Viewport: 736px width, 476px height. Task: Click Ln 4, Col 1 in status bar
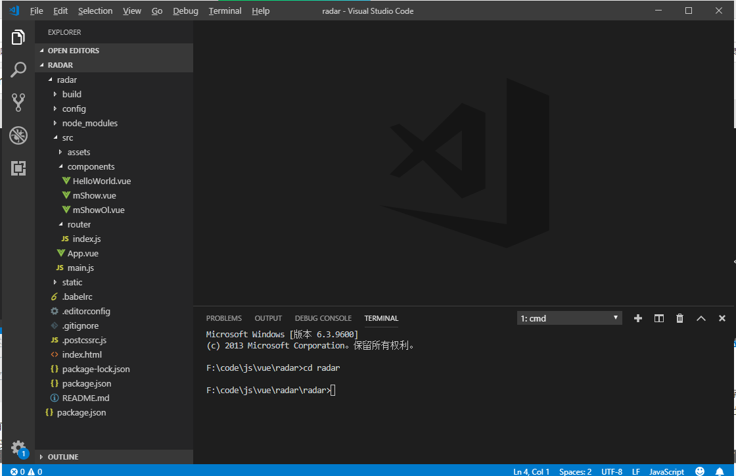532,471
